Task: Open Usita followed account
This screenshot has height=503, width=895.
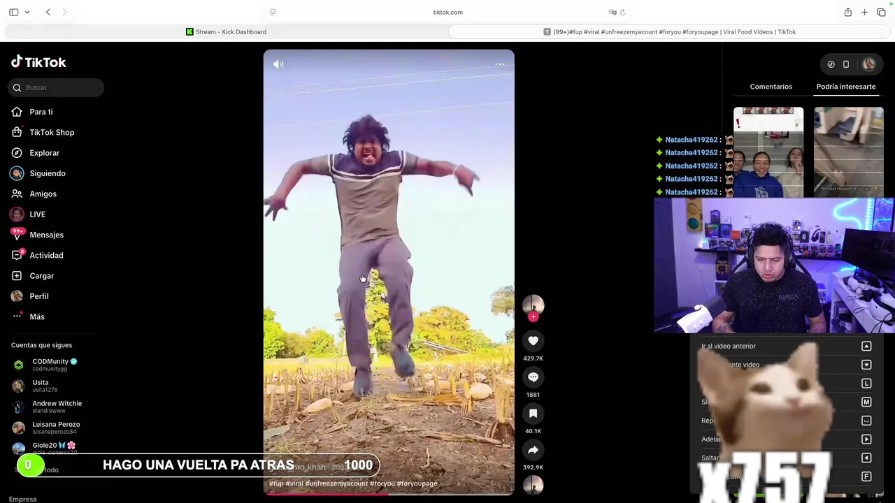Action: (55, 386)
